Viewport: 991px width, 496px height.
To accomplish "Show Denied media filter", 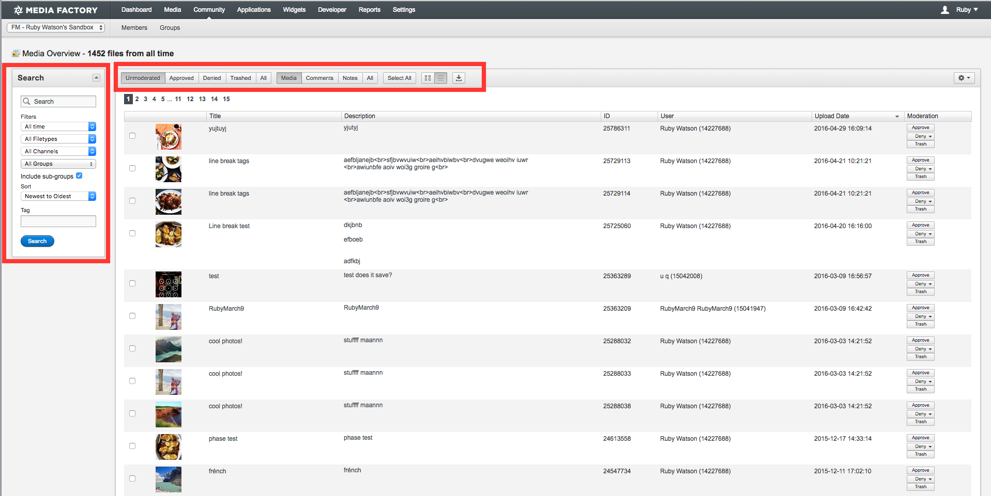I will click(x=212, y=78).
